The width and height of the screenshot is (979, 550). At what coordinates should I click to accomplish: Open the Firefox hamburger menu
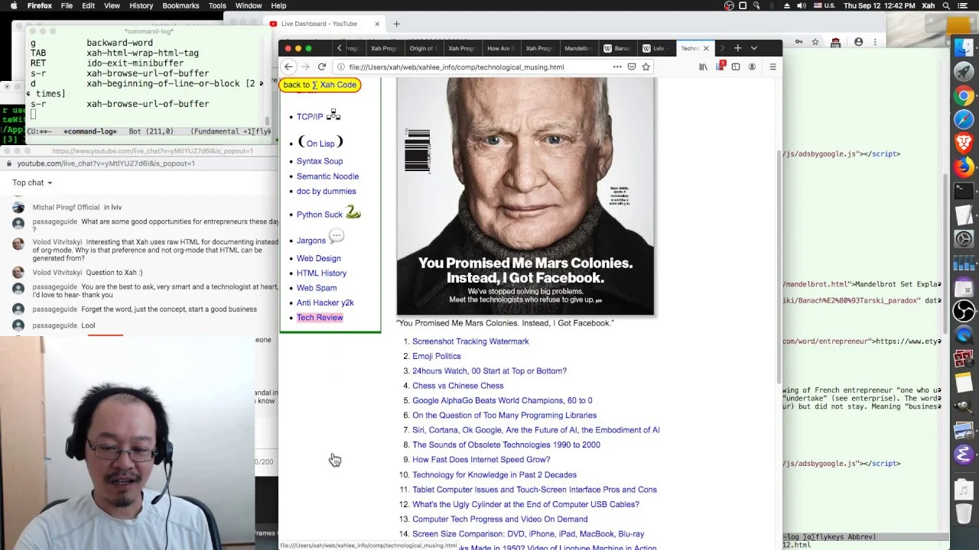tap(772, 67)
